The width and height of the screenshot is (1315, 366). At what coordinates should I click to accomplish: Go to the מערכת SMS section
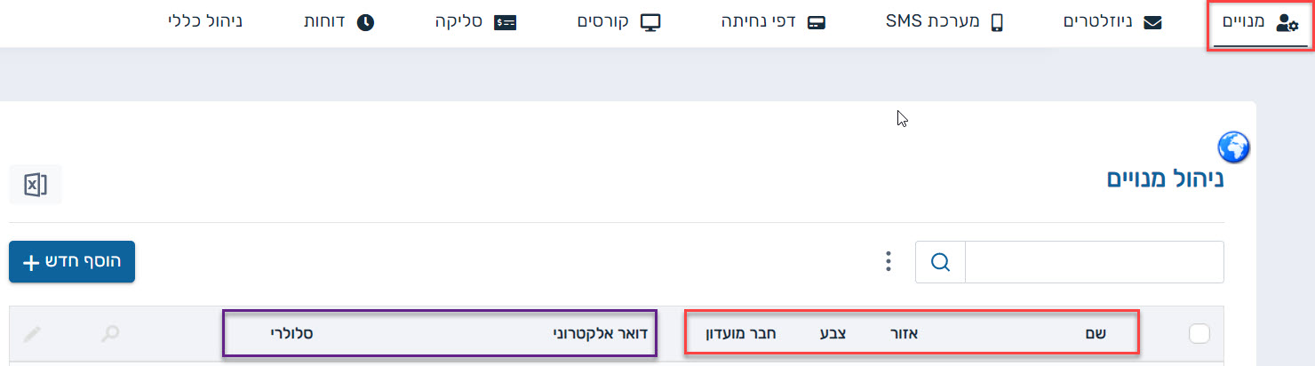(944, 23)
